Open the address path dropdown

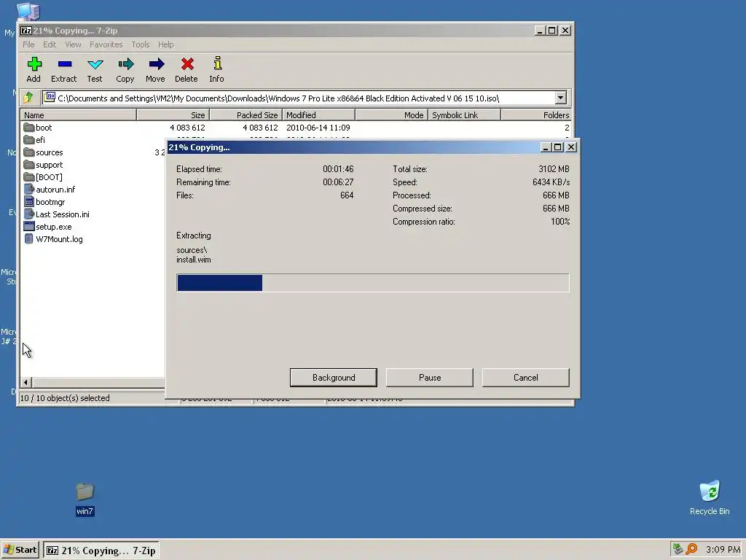point(560,98)
